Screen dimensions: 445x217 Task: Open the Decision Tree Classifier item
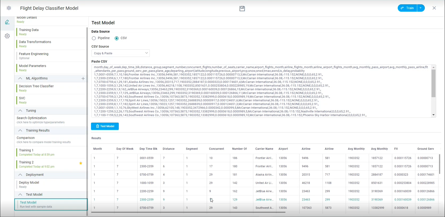[x=36, y=86]
